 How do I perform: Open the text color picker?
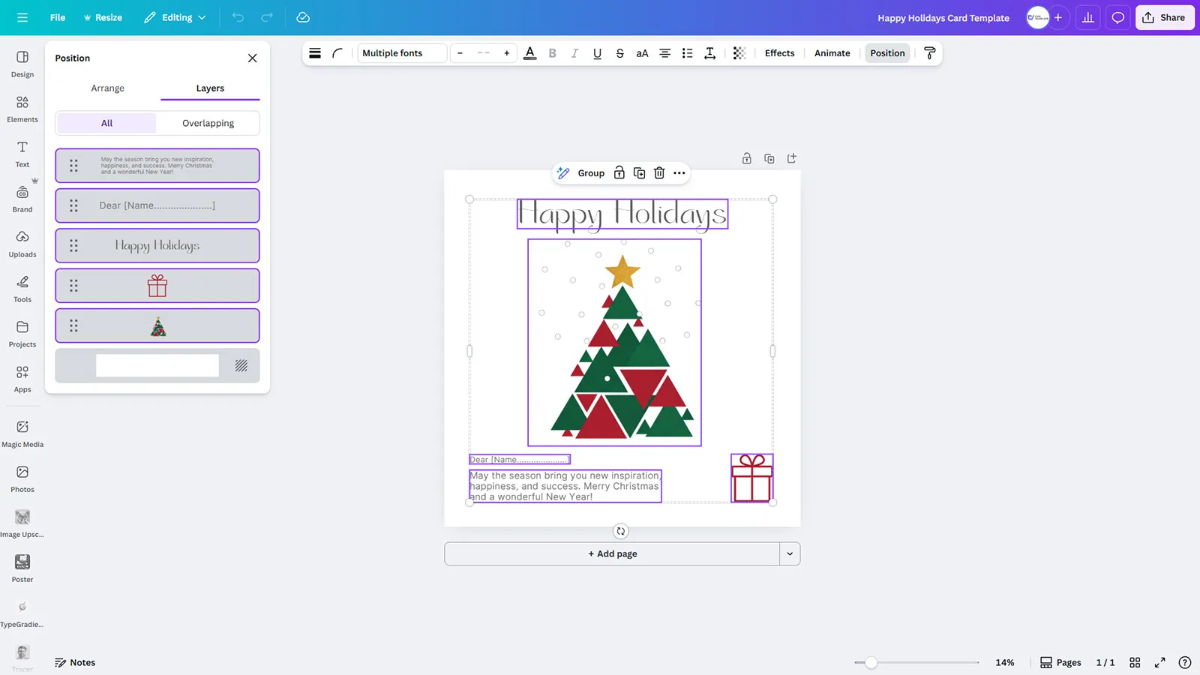click(530, 53)
